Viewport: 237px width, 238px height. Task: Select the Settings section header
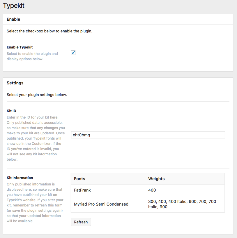[x=15, y=83]
